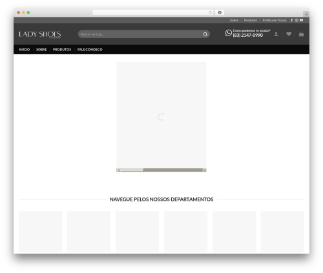
Task: Open Política de Trocas link
Action: pos(275,20)
